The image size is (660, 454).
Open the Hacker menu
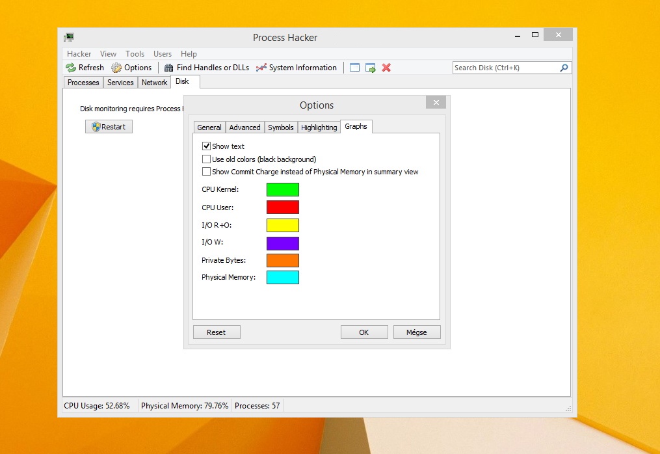79,54
